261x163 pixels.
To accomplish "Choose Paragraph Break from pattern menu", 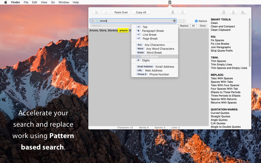I will coord(153,31).
